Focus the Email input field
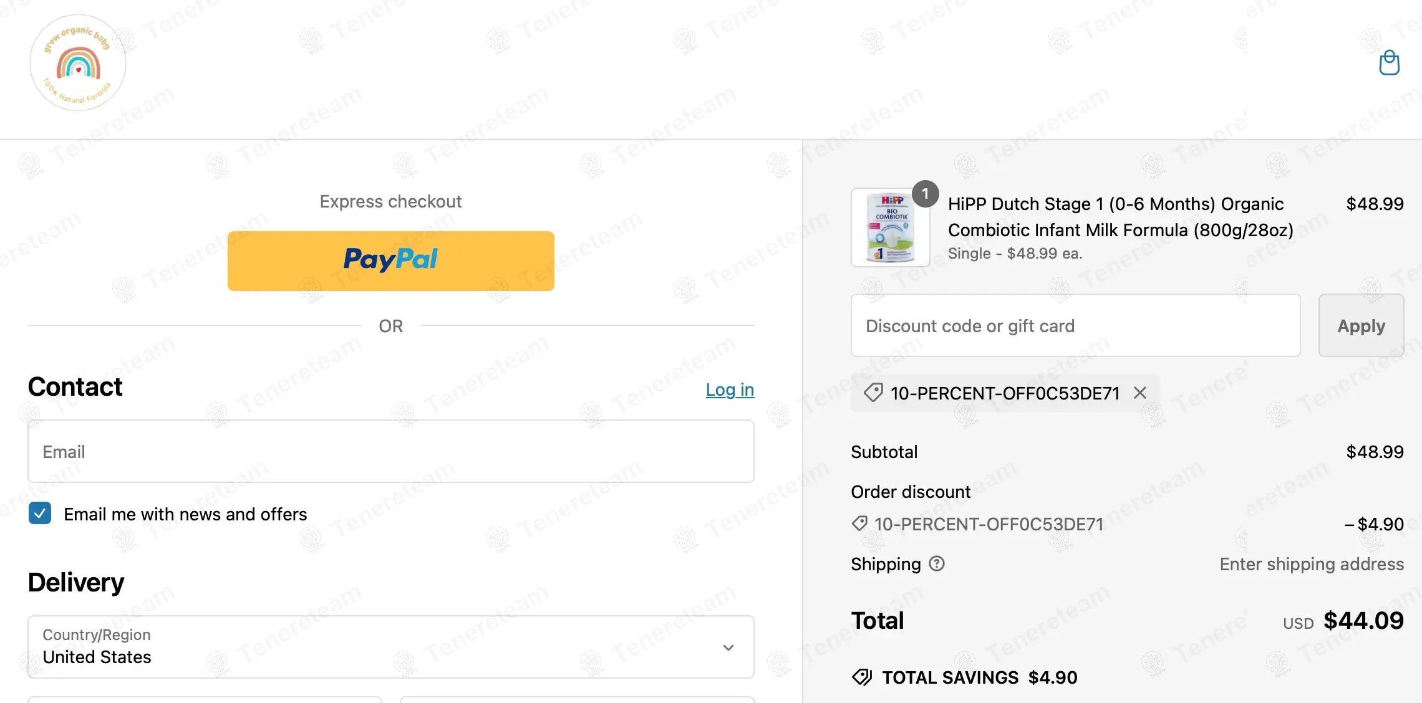Screen dimensions: 1422x703 tap(390, 451)
